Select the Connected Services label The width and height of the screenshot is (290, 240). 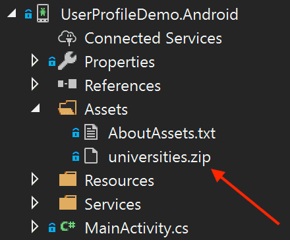(x=153, y=38)
